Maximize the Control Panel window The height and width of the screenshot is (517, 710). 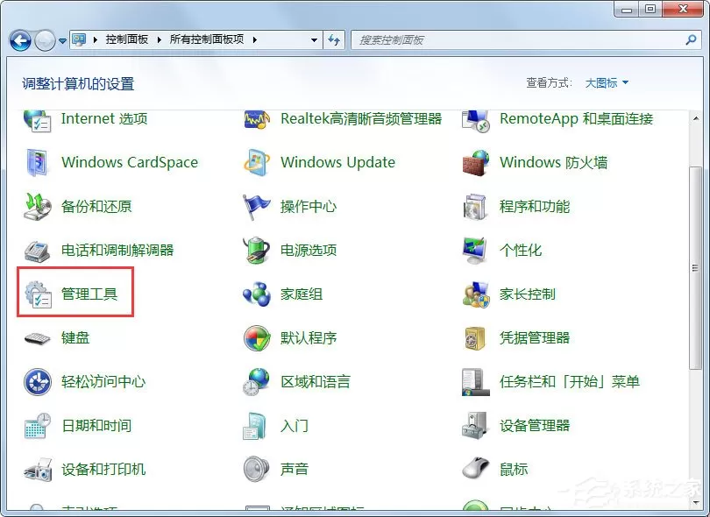650,9
